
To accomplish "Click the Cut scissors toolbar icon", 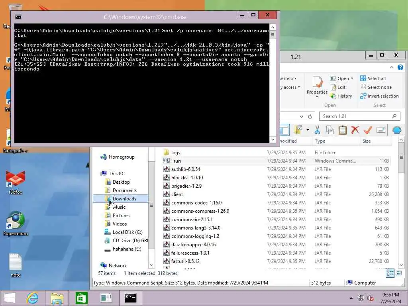I will point(317,129).
